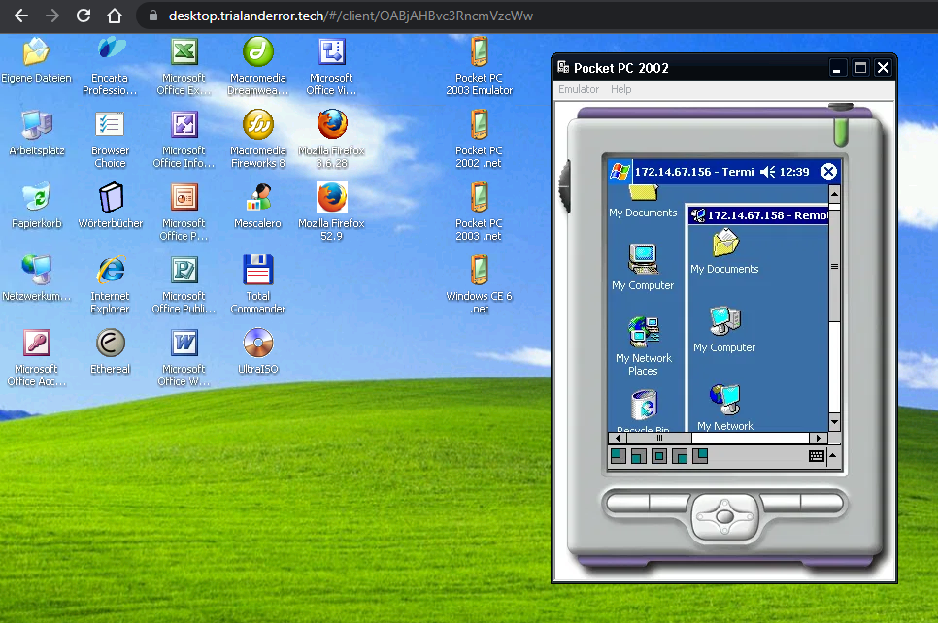Open Wörterbücher desktop shortcut

[110, 207]
